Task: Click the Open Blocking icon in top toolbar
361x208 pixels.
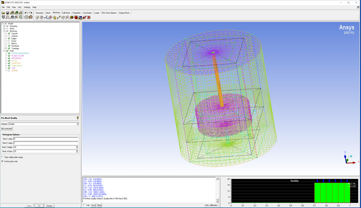Action: click(21, 13)
